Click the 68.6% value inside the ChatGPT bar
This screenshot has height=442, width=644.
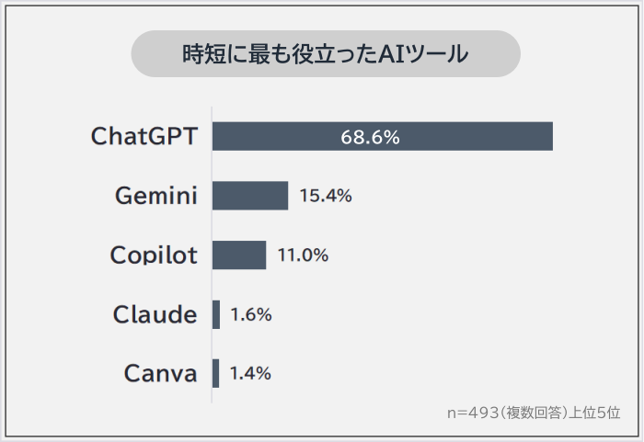point(370,137)
